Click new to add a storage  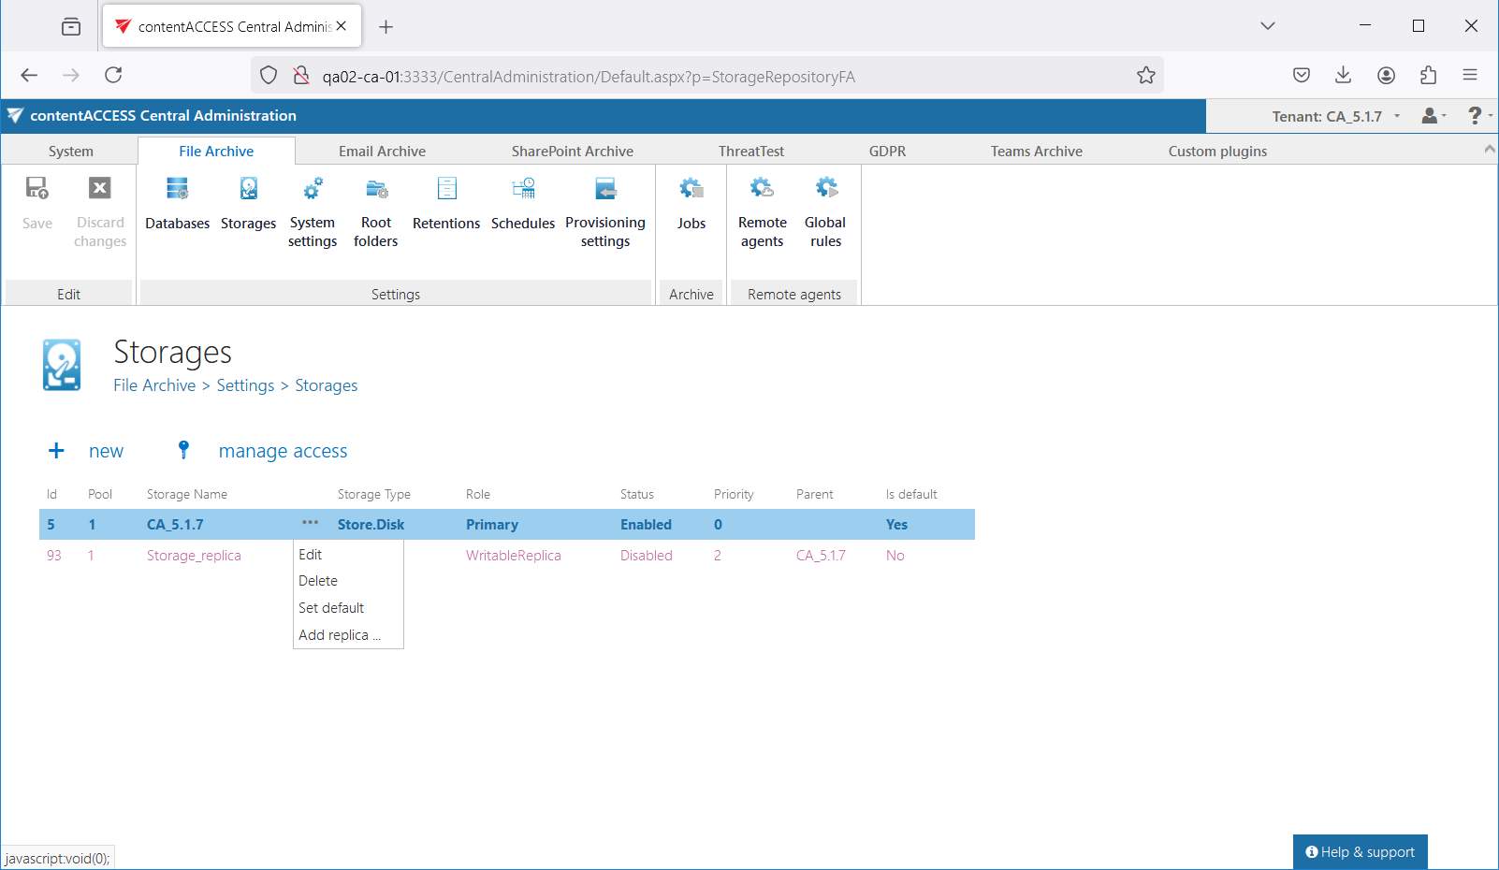click(106, 451)
